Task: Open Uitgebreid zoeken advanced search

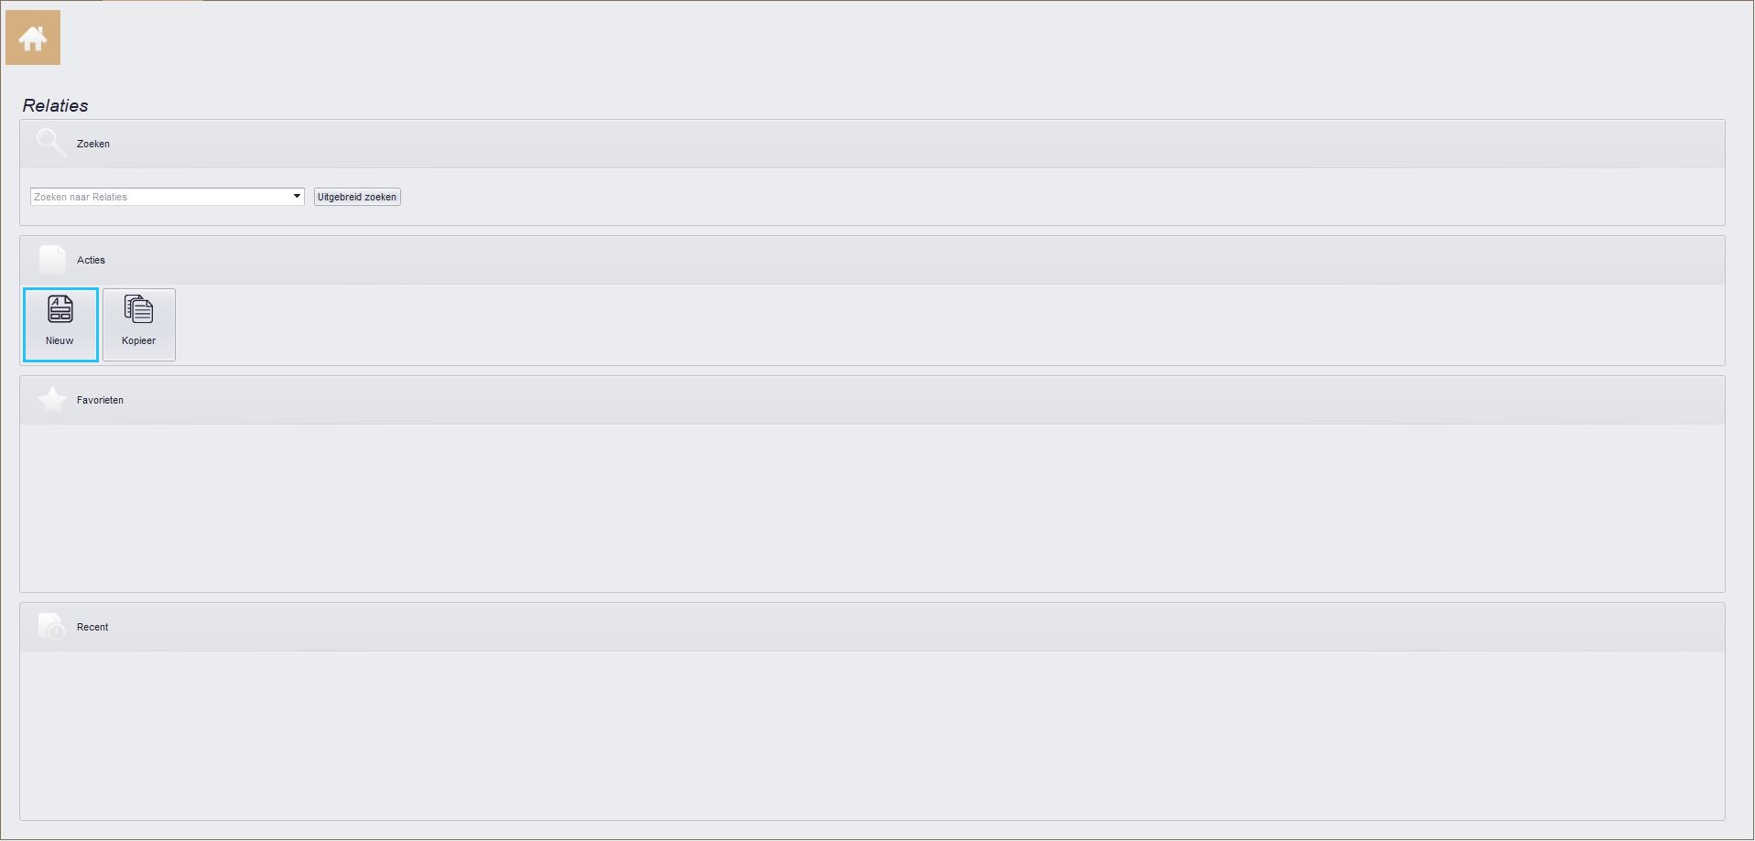Action: 357,197
